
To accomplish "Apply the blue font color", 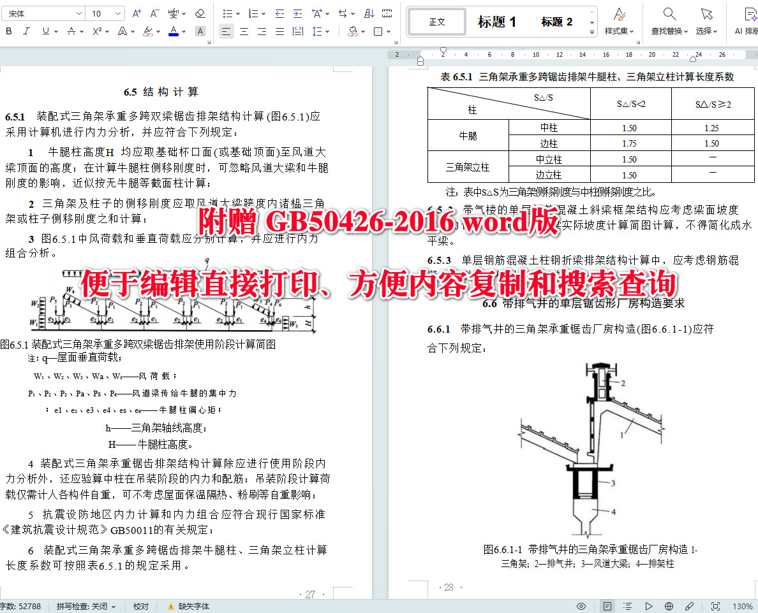I will tap(173, 31).
